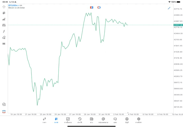Open chart settings sliders icon
Viewport: 183px width, 128px height.
pyautogui.click(x=4, y=25)
